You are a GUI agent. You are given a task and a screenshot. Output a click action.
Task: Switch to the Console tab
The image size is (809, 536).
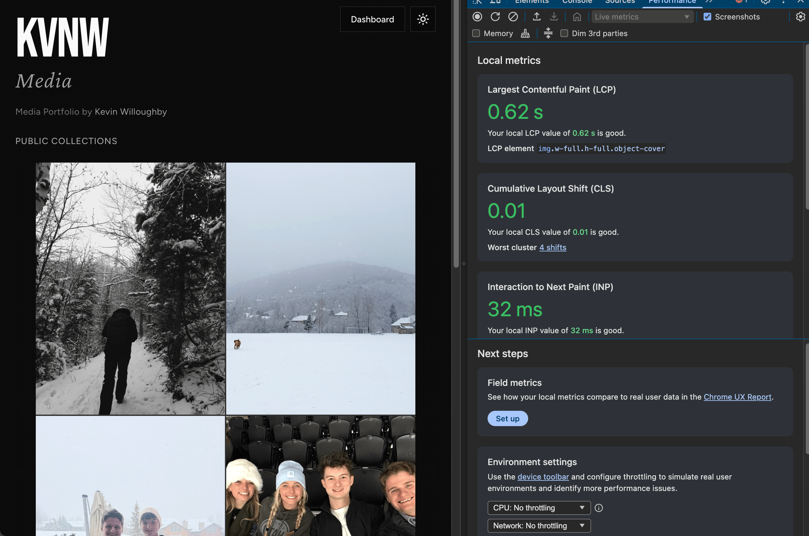coord(577,2)
